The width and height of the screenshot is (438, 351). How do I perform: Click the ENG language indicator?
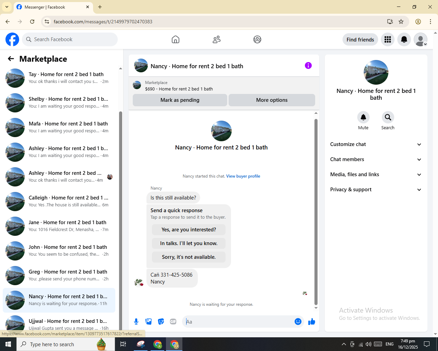coord(389,344)
